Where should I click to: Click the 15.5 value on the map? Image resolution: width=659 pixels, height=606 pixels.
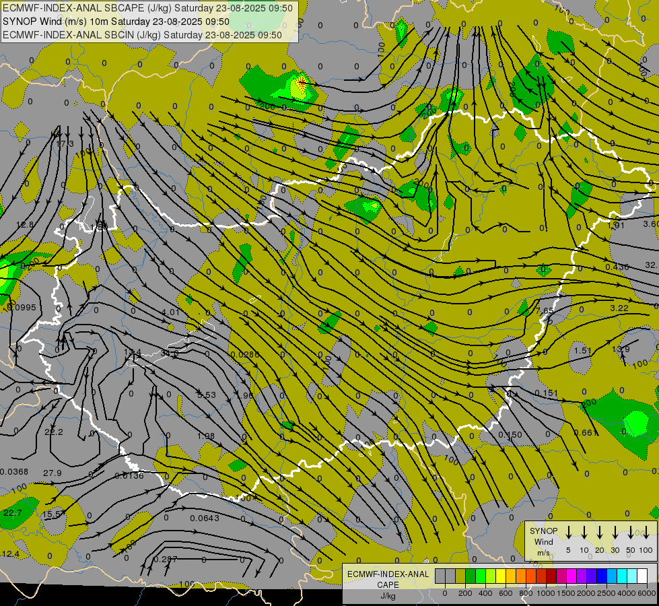(x=52, y=514)
